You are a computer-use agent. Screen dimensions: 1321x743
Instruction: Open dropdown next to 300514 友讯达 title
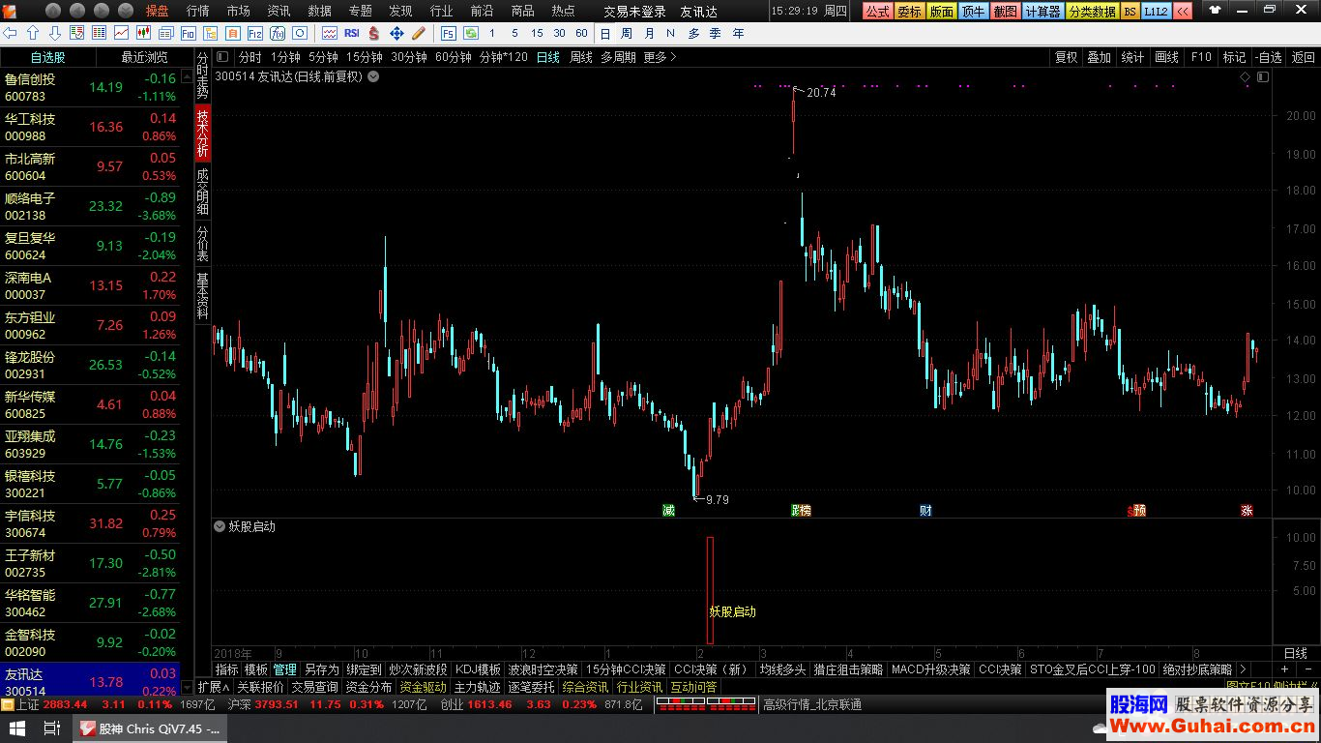click(372, 76)
